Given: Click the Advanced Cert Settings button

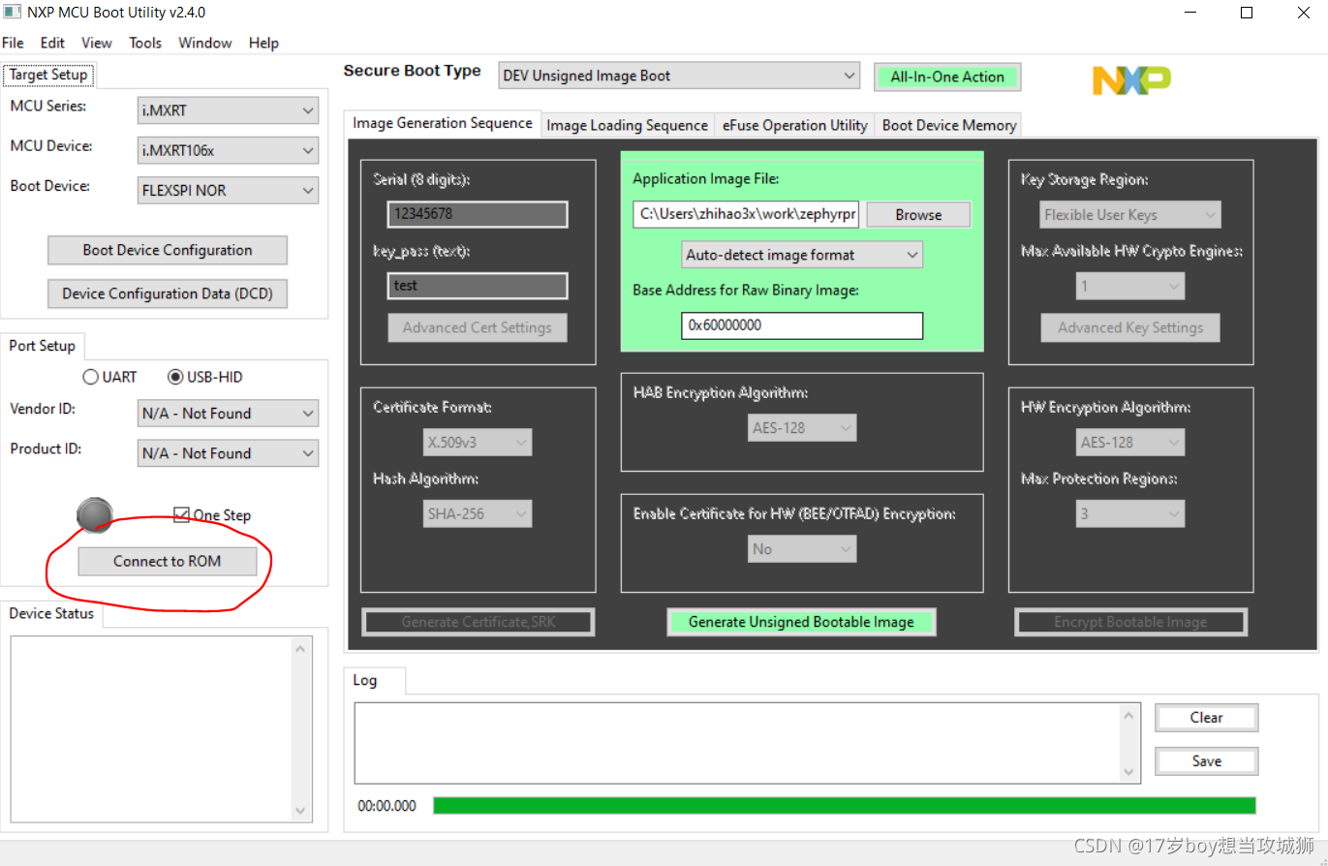Looking at the screenshot, I should click(478, 327).
